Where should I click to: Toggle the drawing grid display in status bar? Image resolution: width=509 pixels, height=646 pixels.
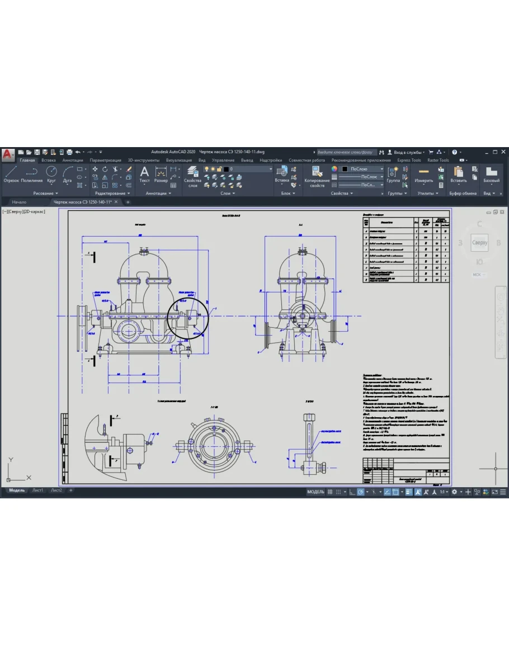[x=330, y=492]
